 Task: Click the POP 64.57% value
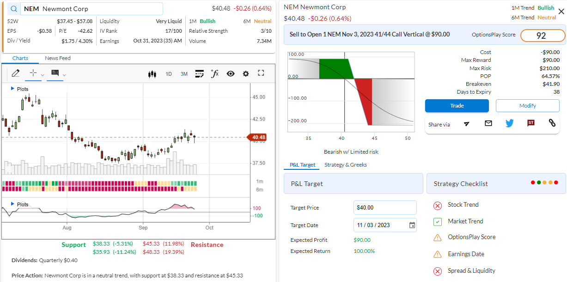(x=551, y=76)
